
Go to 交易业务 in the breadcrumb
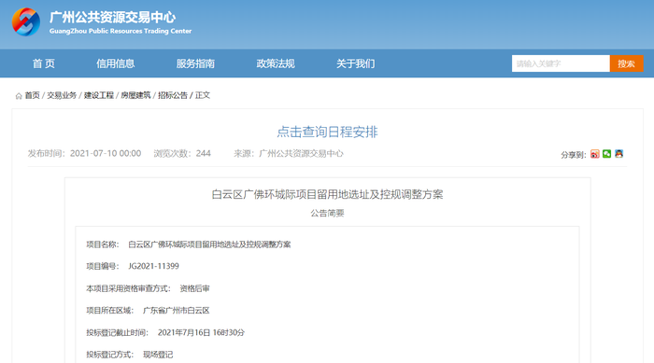click(62, 95)
